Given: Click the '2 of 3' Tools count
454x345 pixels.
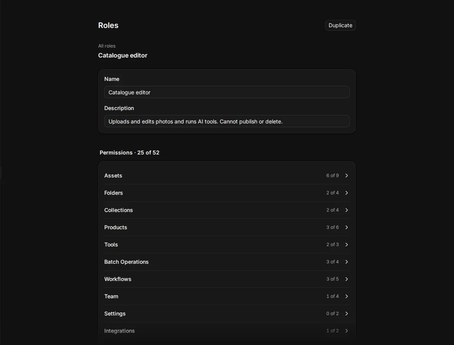Looking at the screenshot, I should tap(332, 245).
